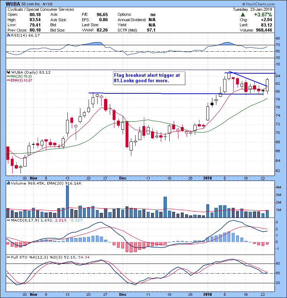
Task: Click the stochastic %K value '52.10'
Action: tap(69, 257)
